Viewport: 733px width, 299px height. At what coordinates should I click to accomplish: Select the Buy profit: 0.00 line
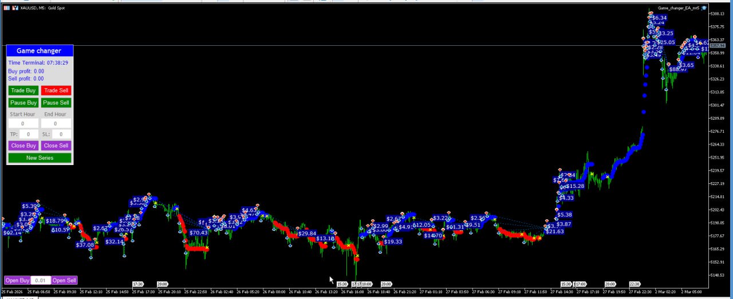click(x=26, y=72)
